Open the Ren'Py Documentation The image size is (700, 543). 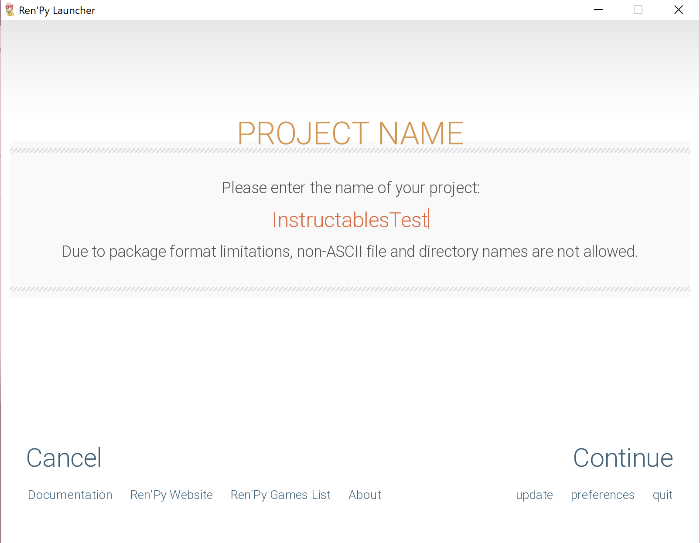click(70, 495)
